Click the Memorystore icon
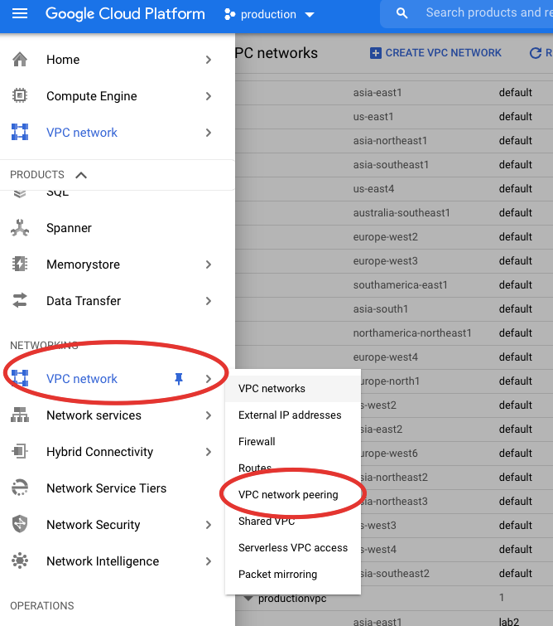The image size is (553, 626). click(x=20, y=264)
